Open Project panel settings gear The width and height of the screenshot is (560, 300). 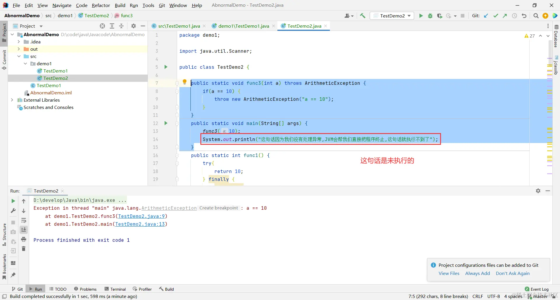(x=134, y=26)
